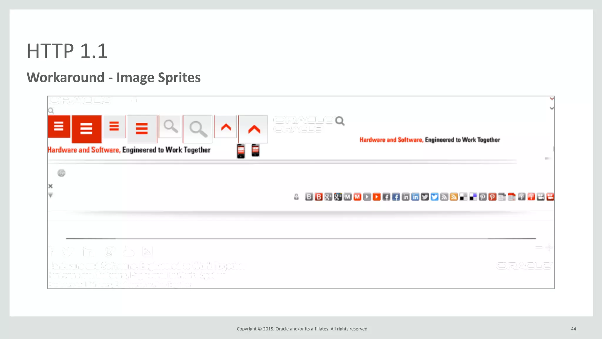Click the red video camera icon

point(550,197)
